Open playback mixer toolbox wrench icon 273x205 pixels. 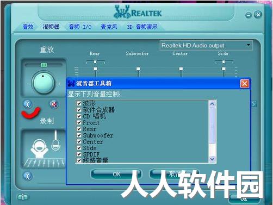pos(28,104)
